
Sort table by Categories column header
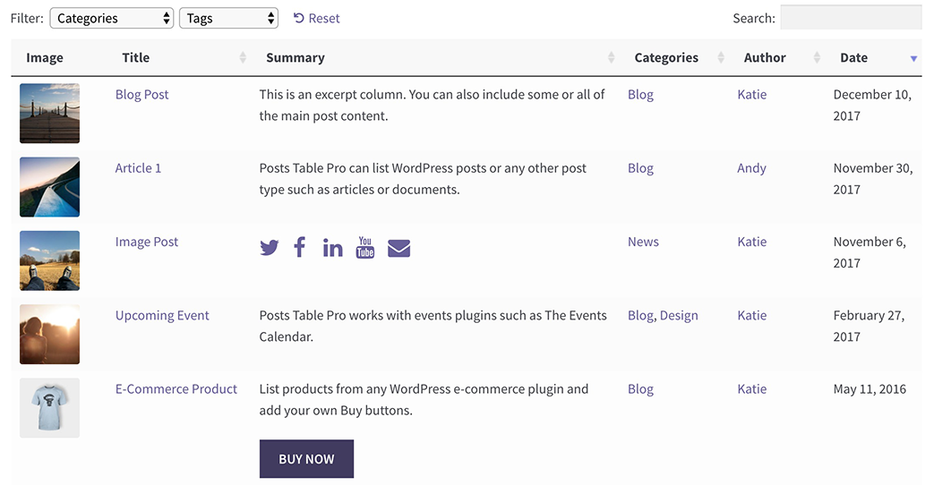(x=666, y=57)
